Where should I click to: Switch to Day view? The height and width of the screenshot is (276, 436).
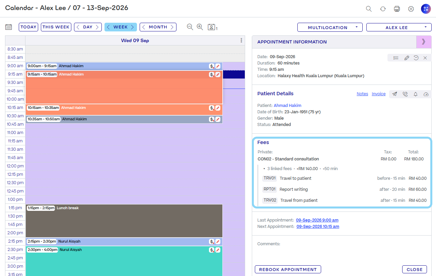(x=88, y=27)
